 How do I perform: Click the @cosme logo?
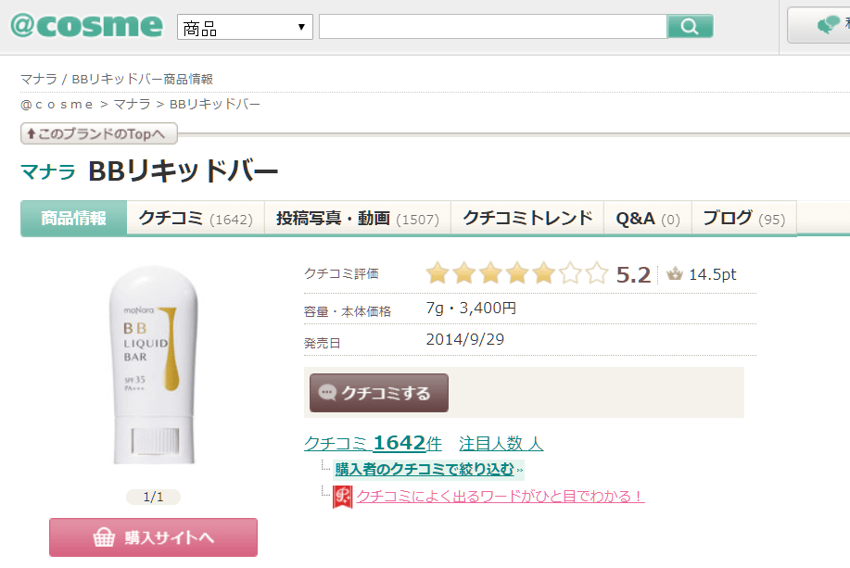87,25
